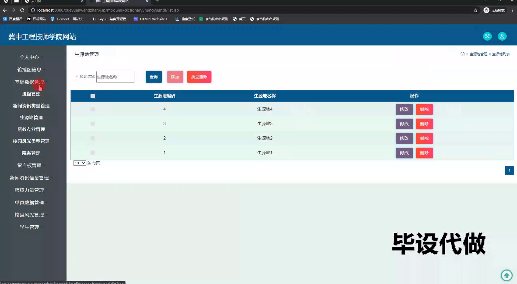The width and height of the screenshot is (517, 284).
Task: Expand the 个人中心 sidebar menu
Action: point(29,57)
